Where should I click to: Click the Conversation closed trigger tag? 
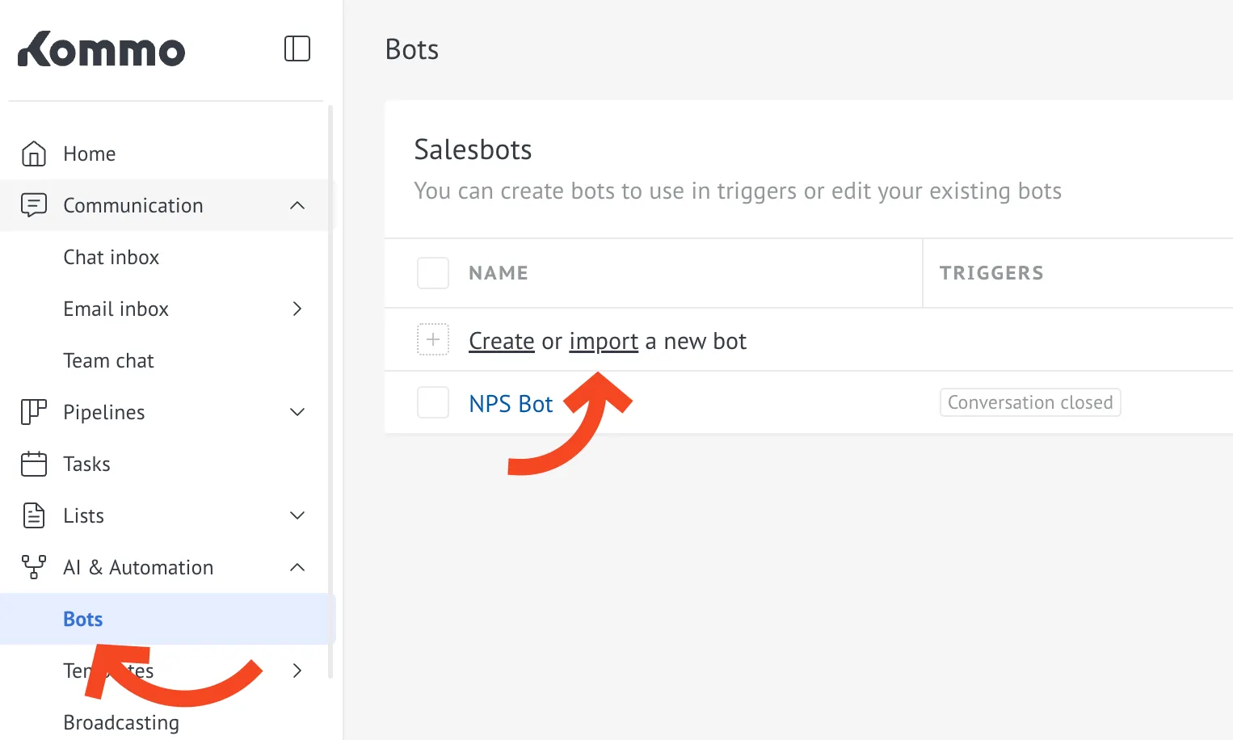(x=1030, y=402)
